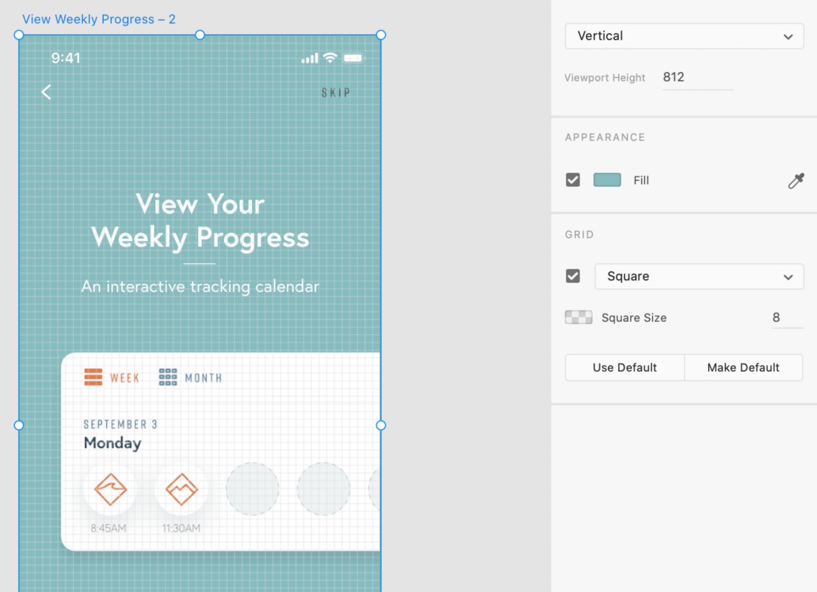The image size is (817, 592).
Task: Click the Viewport Height field
Action: click(x=697, y=78)
